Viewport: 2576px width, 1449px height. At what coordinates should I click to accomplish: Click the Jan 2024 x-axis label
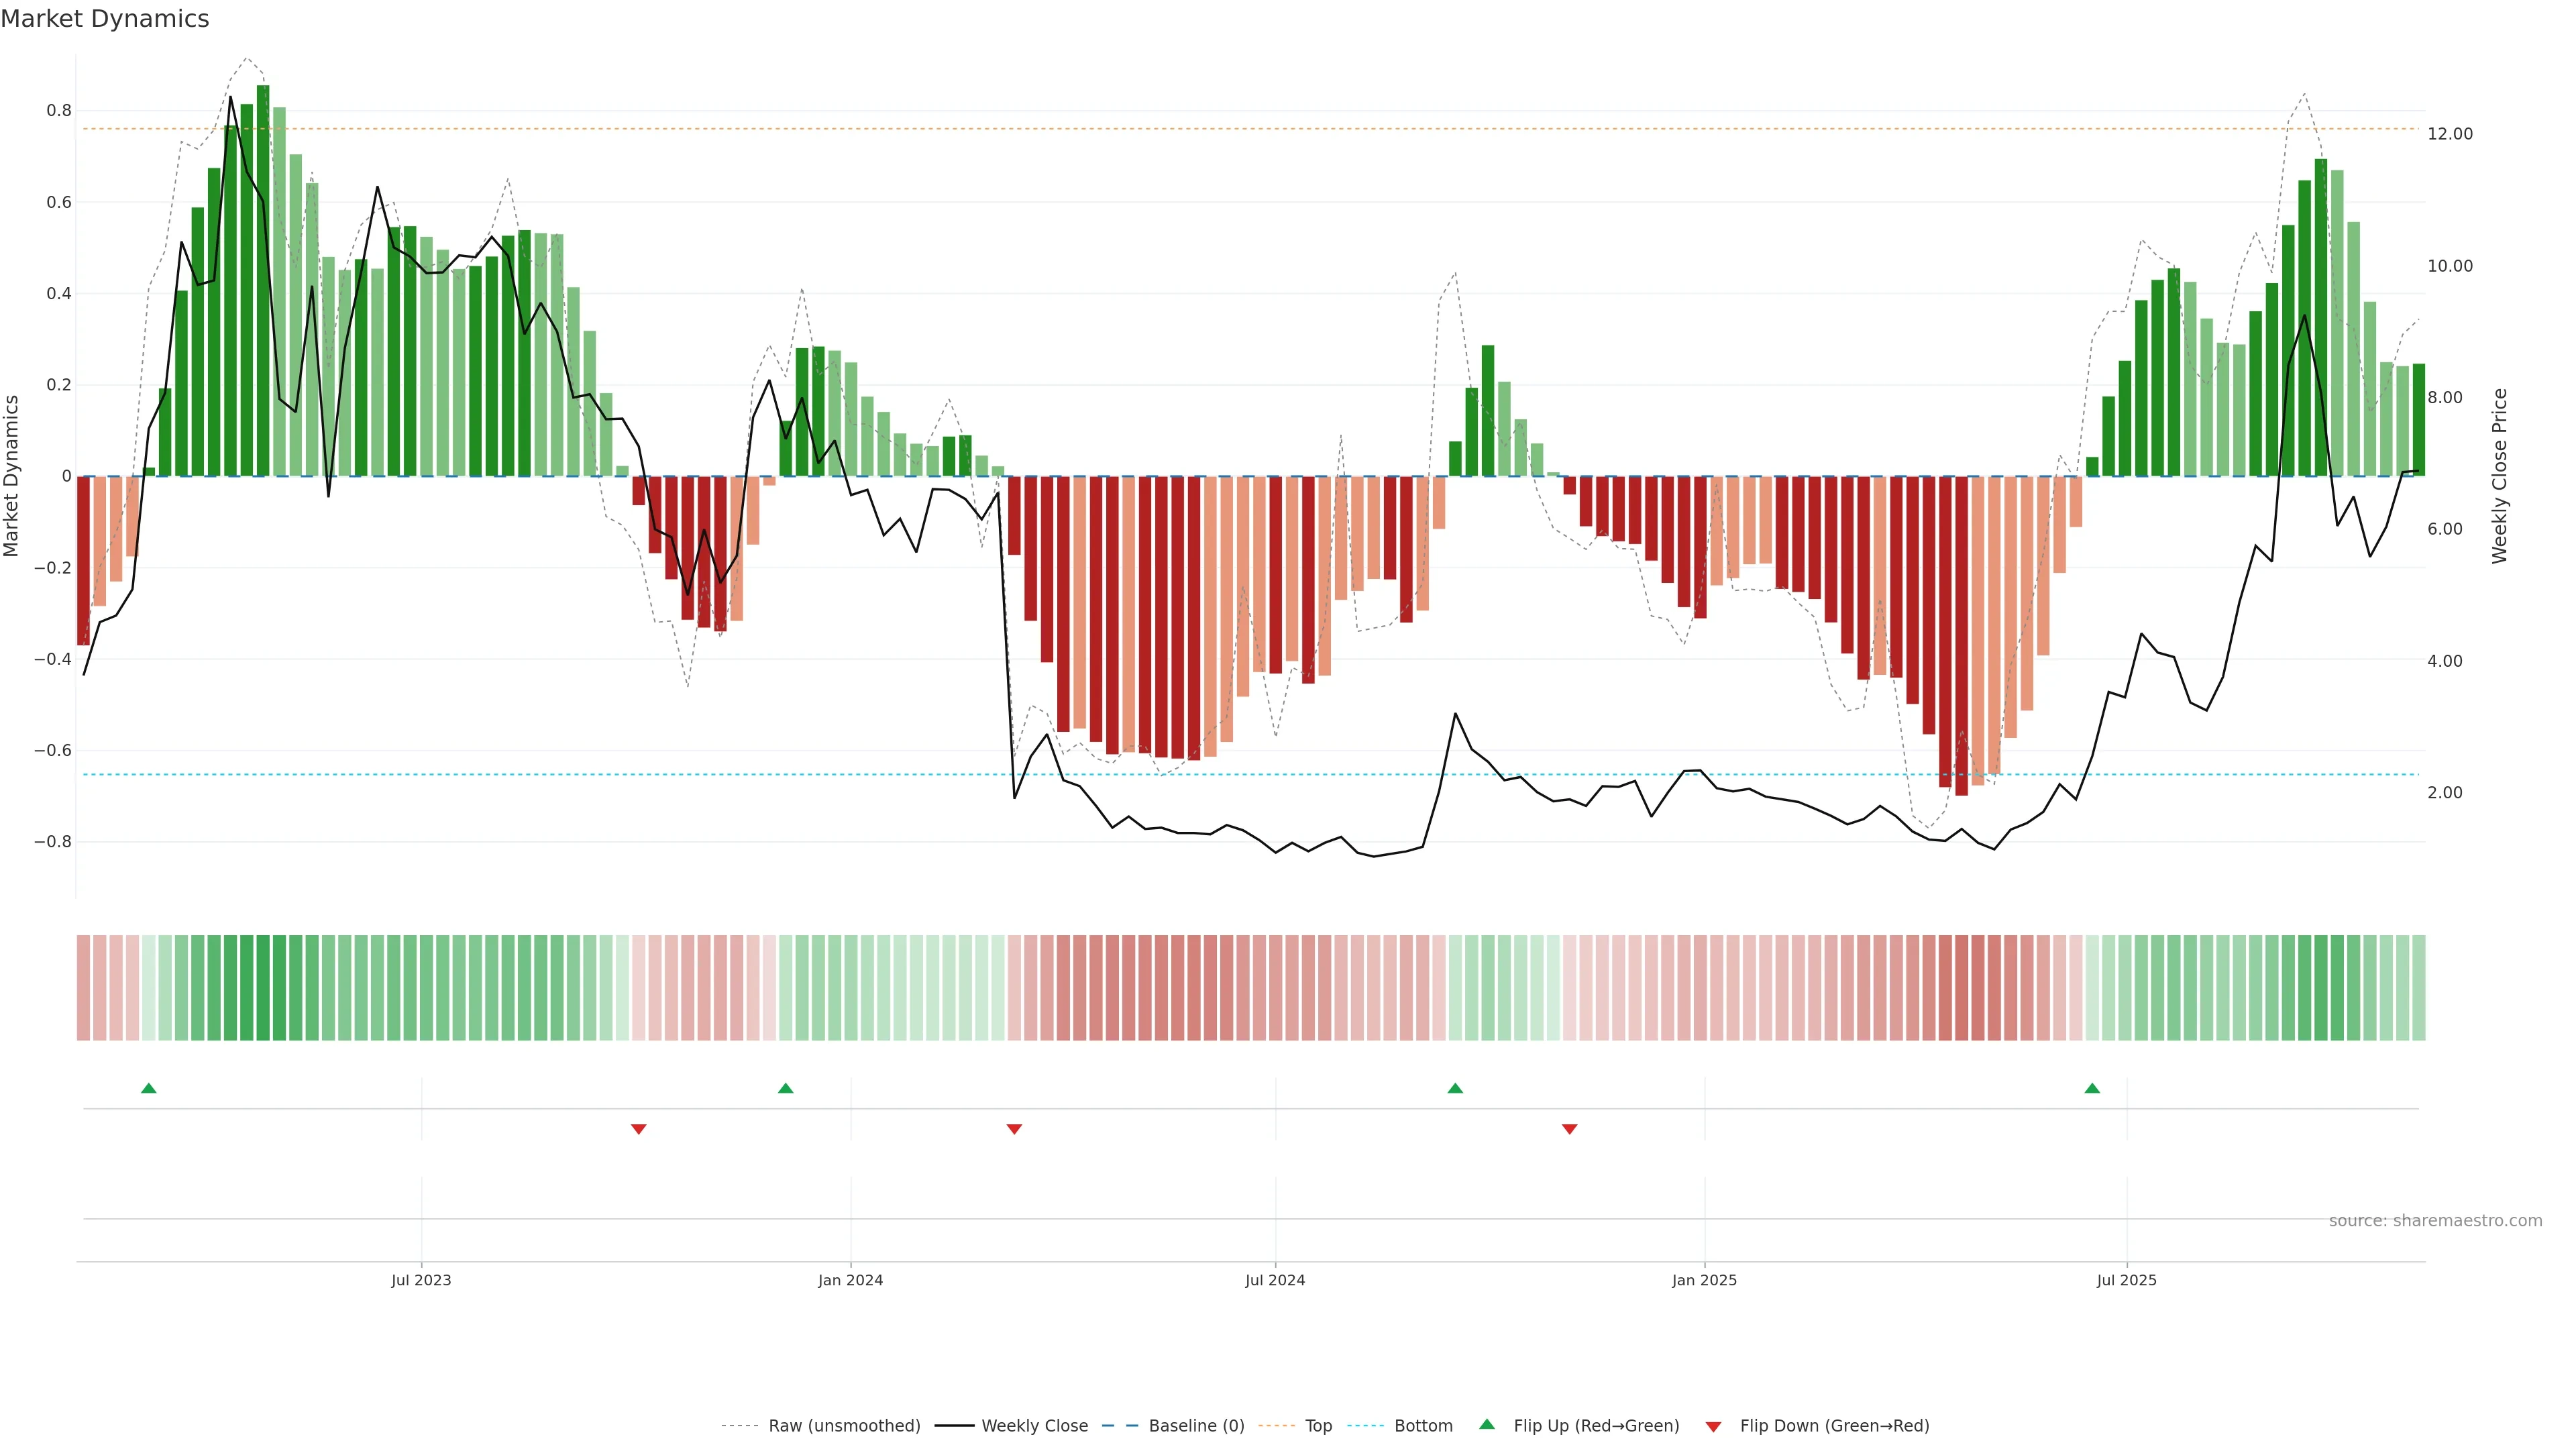coord(850,1280)
